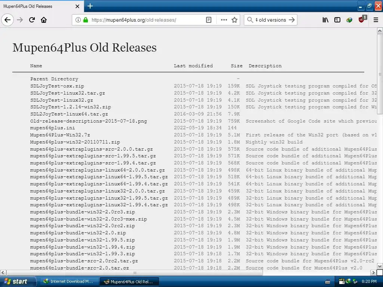Download mupen64plus-bundle-win32-2.0rc3-mxe.zip
This screenshot has width=383, height=287.
89,219
